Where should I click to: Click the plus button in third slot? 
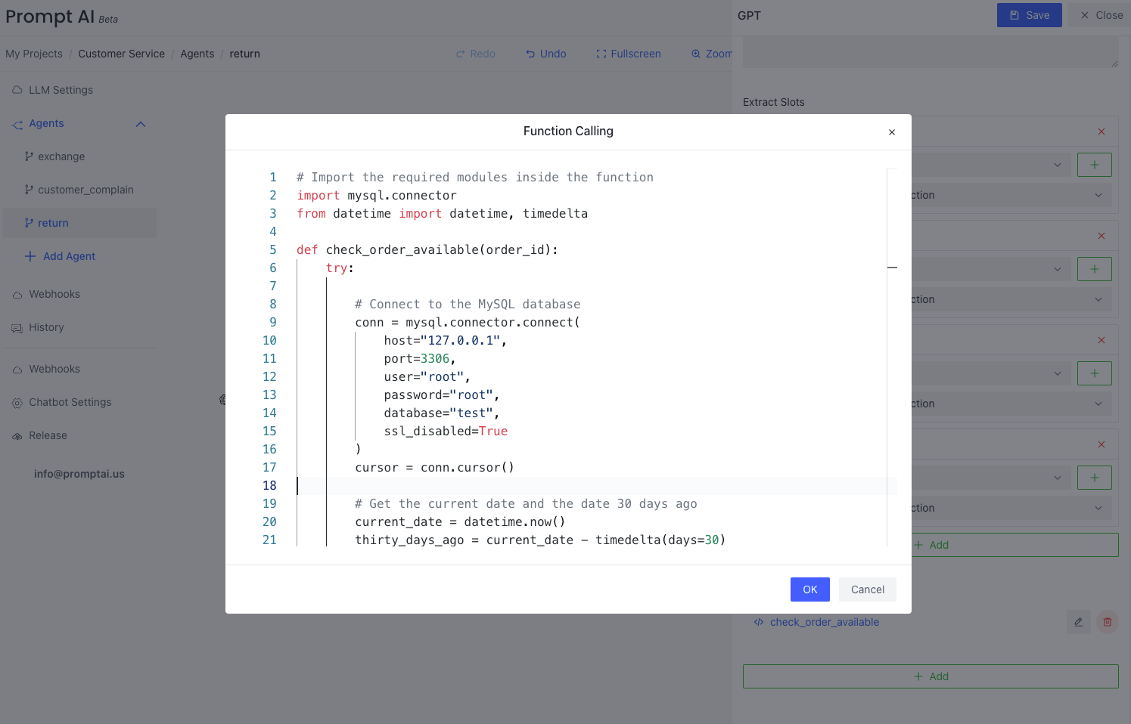1094,373
